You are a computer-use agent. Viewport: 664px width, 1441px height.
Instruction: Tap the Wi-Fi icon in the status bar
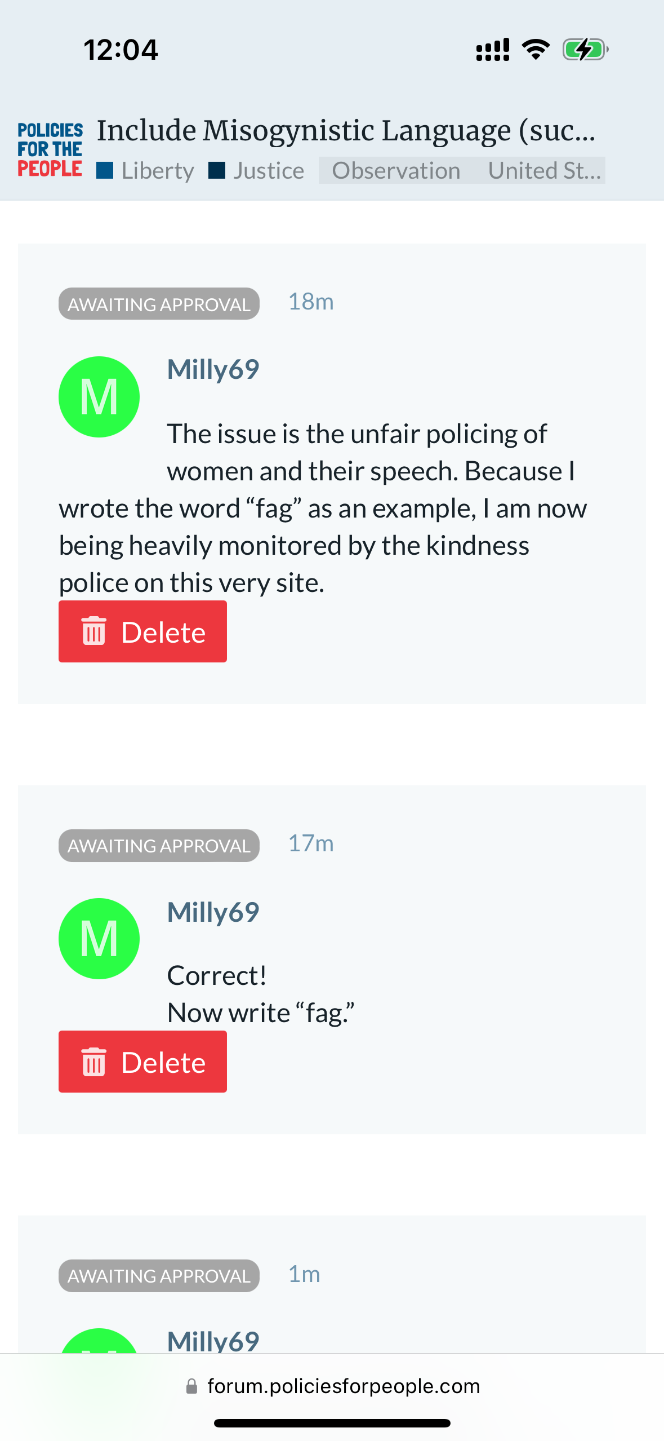point(536,50)
